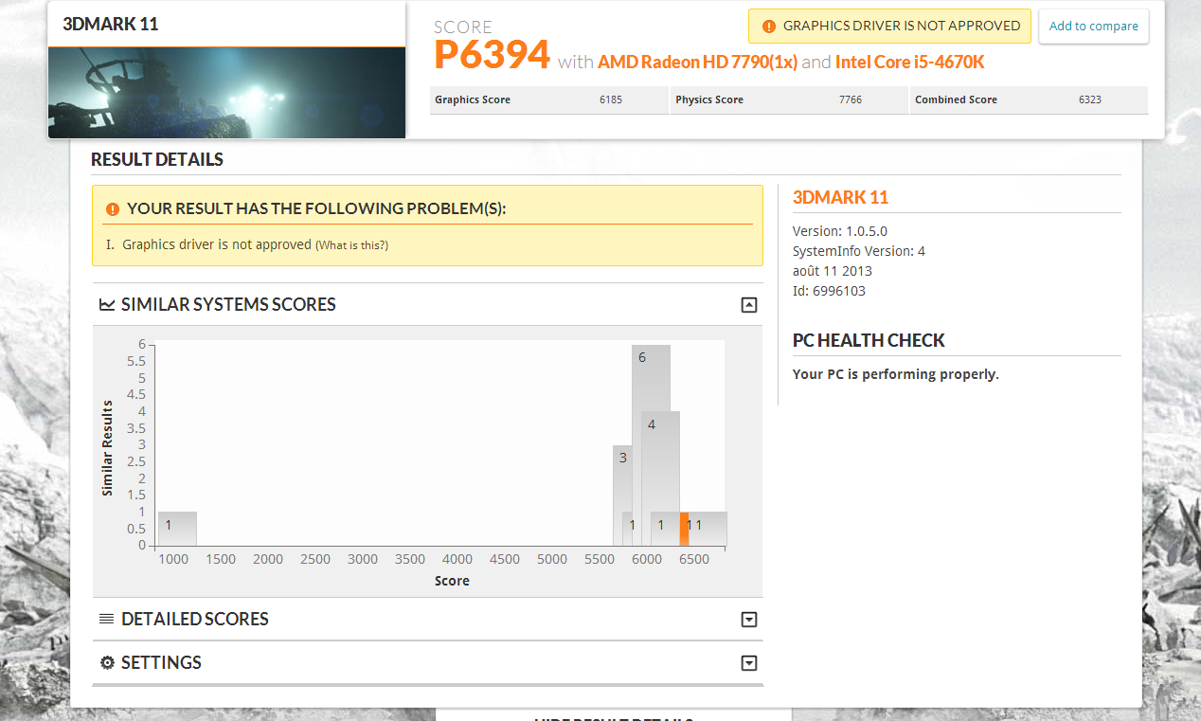
Task: Collapse the Similar Systems Scores section arrow
Action: tap(749, 305)
